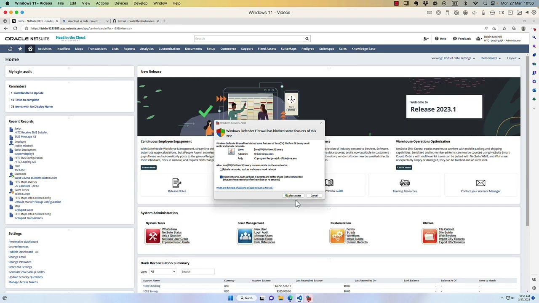Screen dimensions: 539x303
Task: Check the Private networks checkbox
Action: (221, 170)
